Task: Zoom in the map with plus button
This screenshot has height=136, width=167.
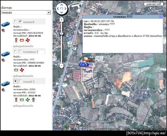Action: click(x=62, y=20)
